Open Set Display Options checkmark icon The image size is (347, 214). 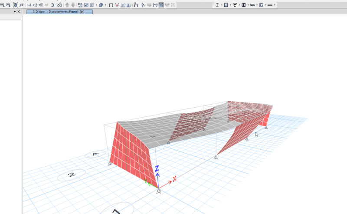[86, 5]
